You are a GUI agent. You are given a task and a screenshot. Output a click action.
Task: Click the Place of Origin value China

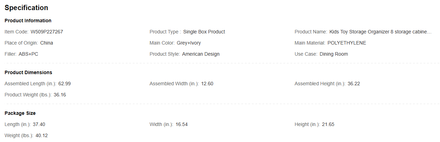pyautogui.click(x=47, y=43)
